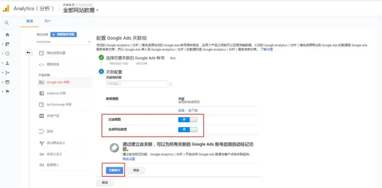Viewport: 382px width, 188px height.
Task: Click the 全不选 link
Action: coord(193,110)
